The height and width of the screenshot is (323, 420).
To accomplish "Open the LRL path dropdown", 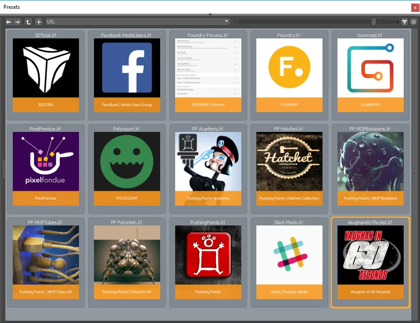I will 138,22.
